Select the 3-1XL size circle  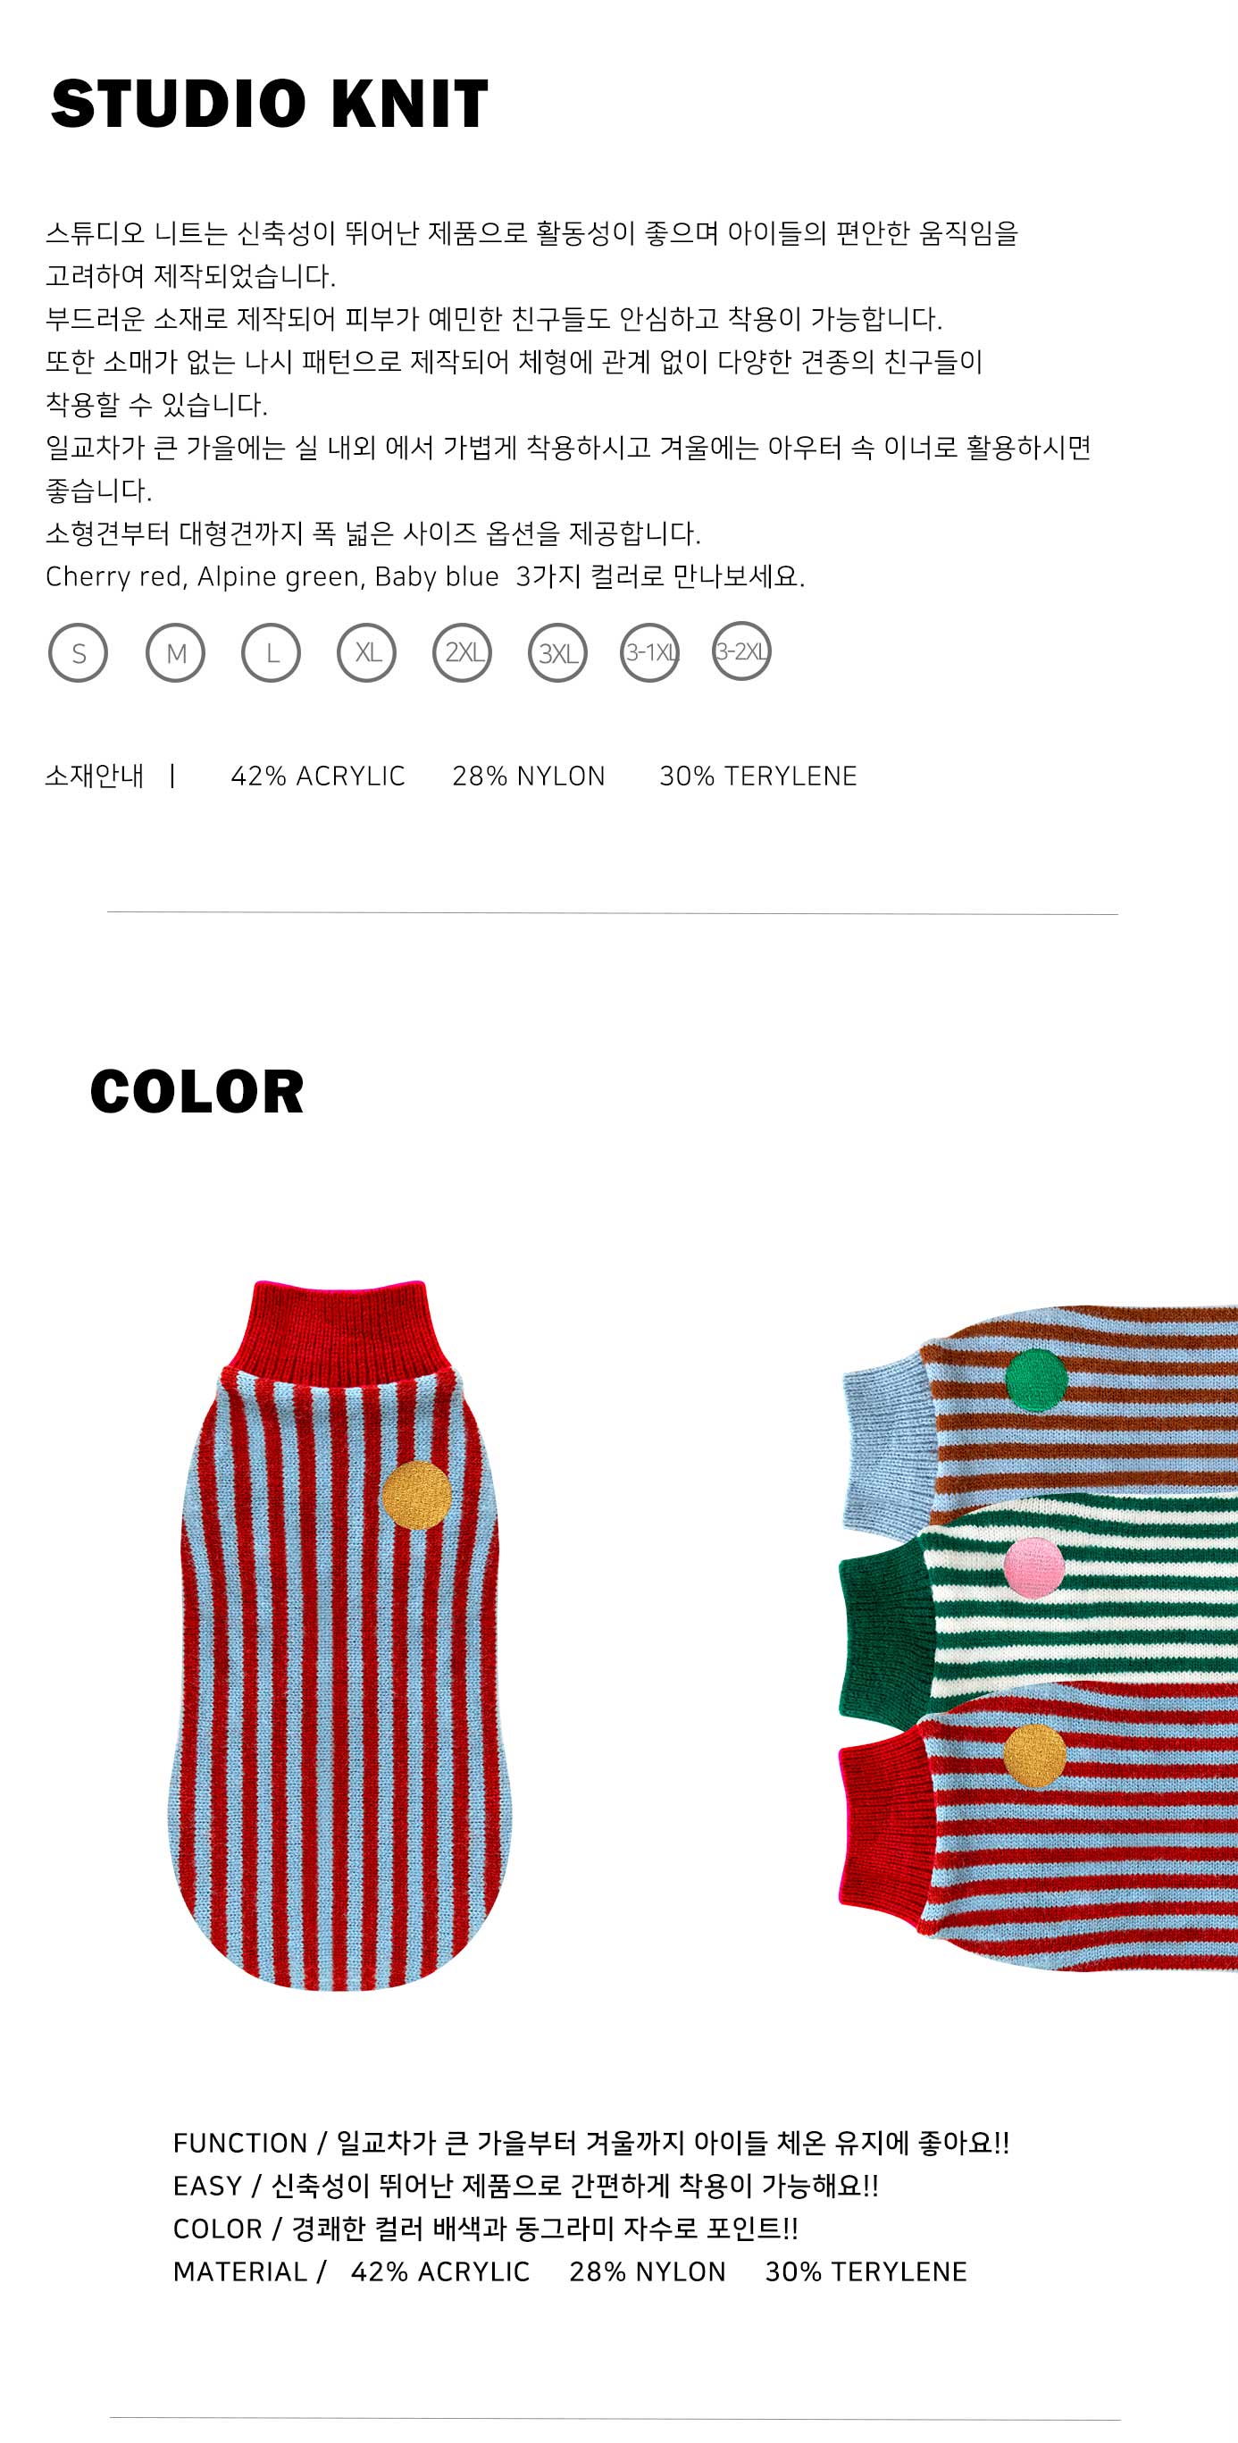tap(650, 652)
